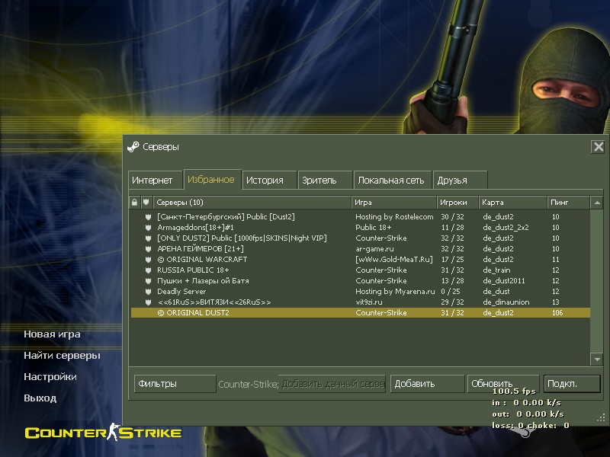Click the Hosting by Myarena.ru game cell

395,292
